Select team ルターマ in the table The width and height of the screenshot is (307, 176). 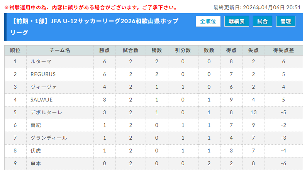[41, 61]
